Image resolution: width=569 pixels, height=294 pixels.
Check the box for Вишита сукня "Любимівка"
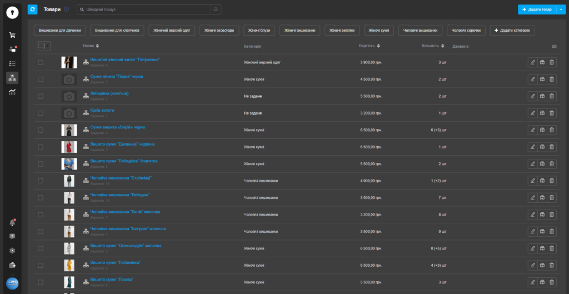click(x=41, y=265)
